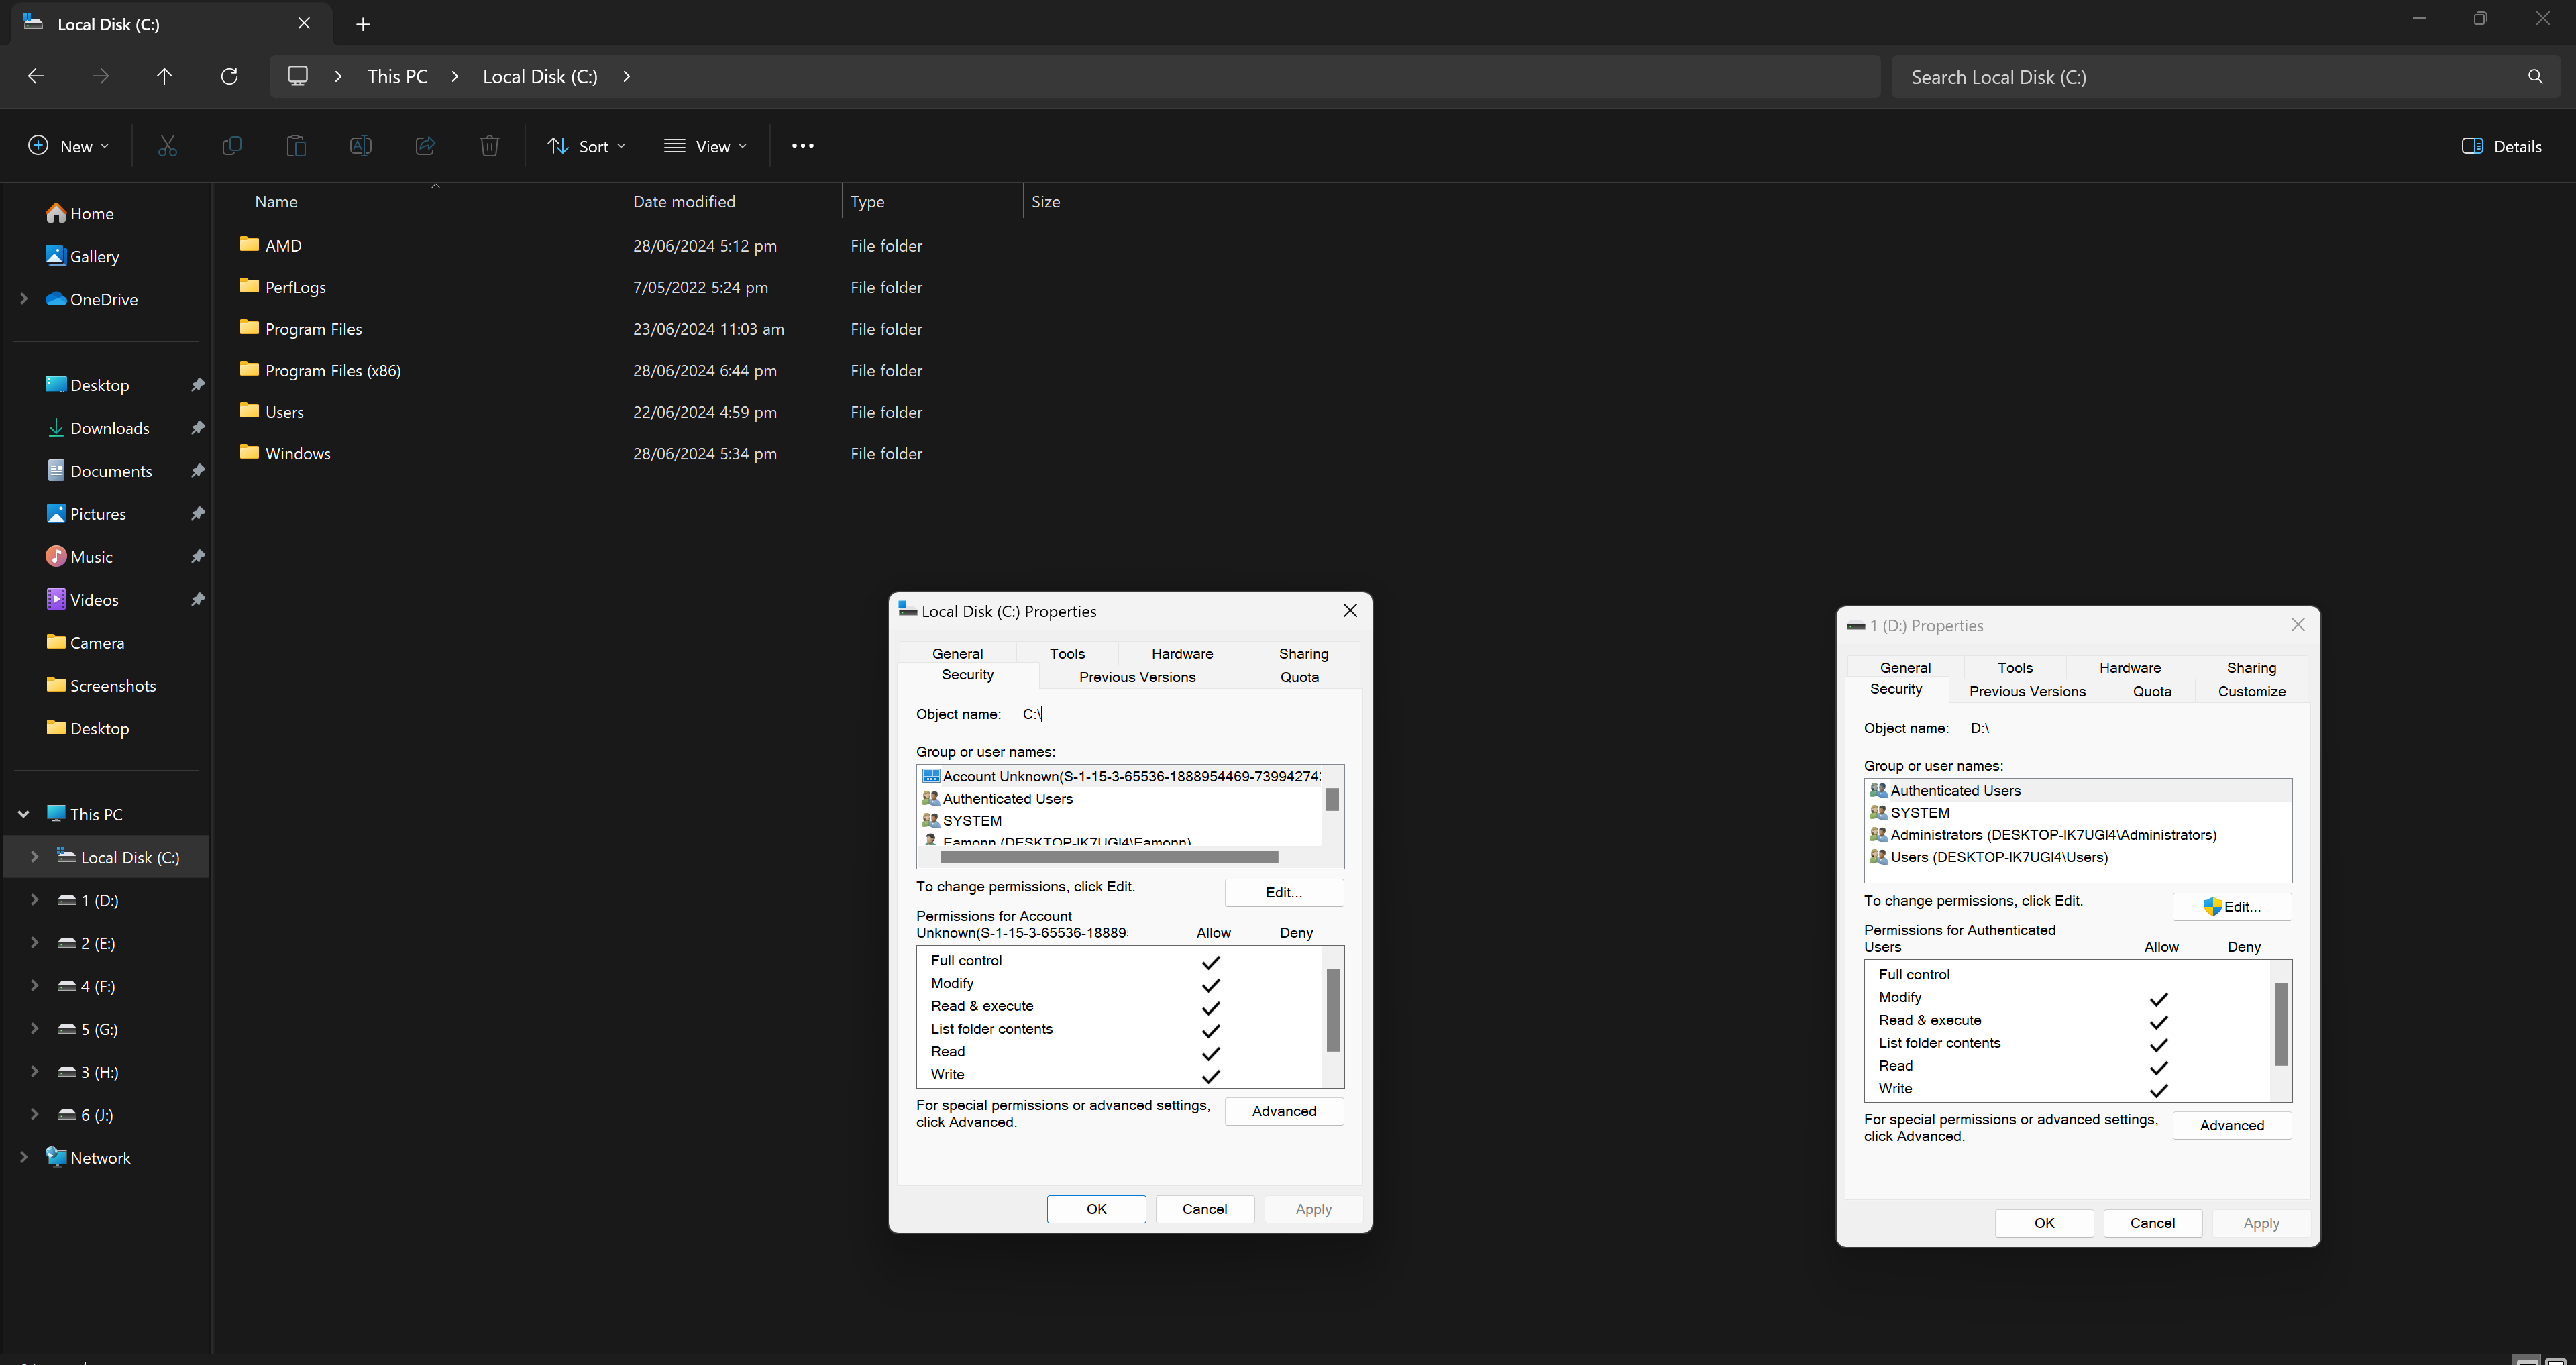Screen dimensions: 2576x1365
Task: Click horizontal scrollbar in C: user names list
Action: pos(1109,857)
